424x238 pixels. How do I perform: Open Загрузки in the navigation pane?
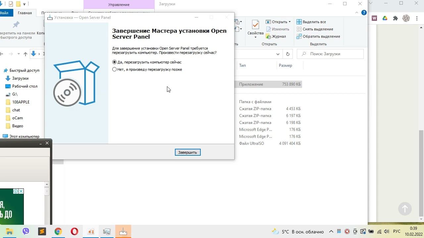(x=18, y=78)
